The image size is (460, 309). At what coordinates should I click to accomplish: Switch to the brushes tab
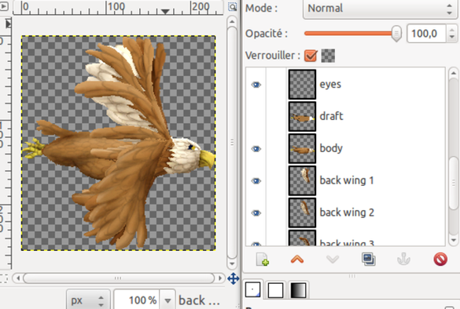[x=252, y=290]
